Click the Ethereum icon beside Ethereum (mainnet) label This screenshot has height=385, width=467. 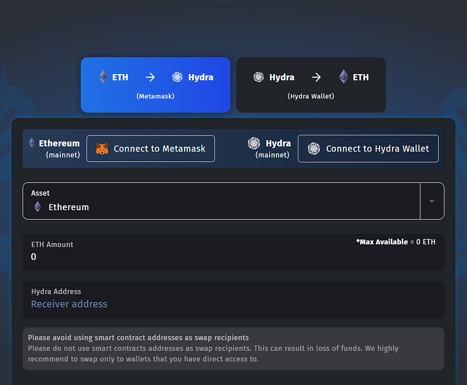(x=32, y=143)
